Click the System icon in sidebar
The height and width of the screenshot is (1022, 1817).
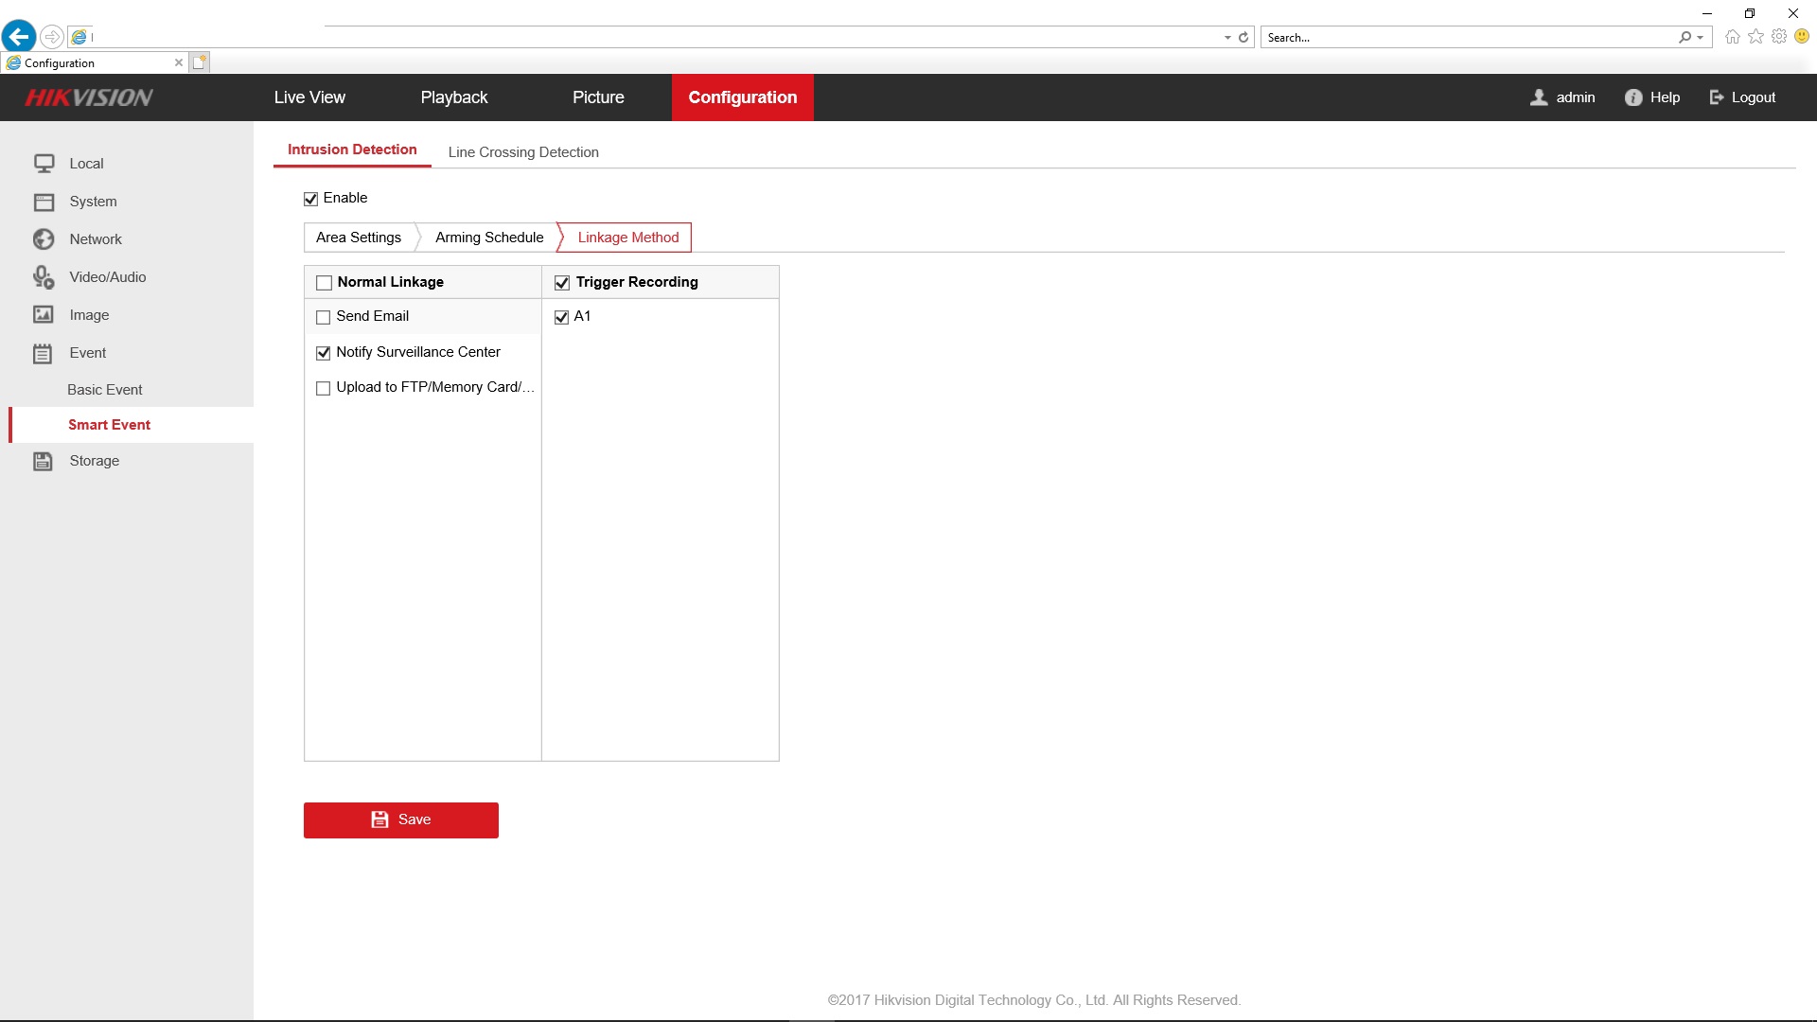44,202
